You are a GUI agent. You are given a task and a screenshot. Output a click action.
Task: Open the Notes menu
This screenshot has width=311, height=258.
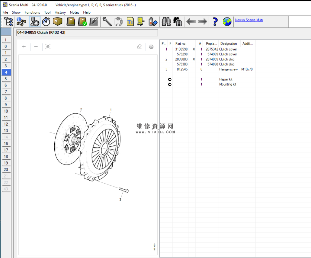pyautogui.click(x=74, y=12)
